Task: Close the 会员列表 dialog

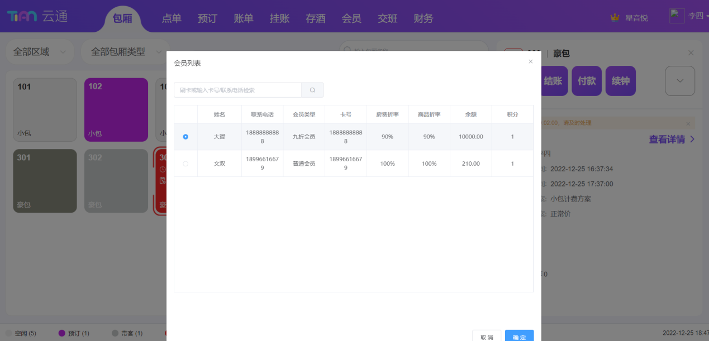Action: [x=531, y=61]
